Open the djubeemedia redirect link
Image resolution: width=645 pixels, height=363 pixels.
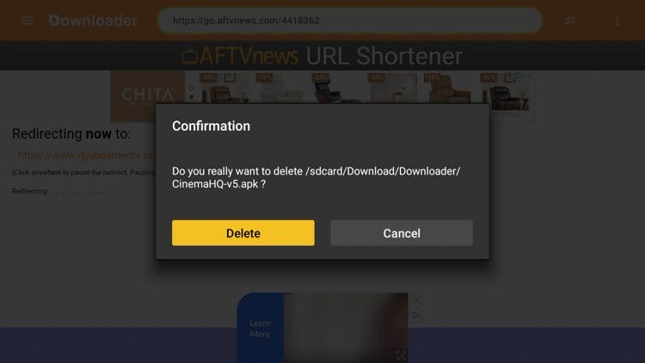tap(85, 155)
